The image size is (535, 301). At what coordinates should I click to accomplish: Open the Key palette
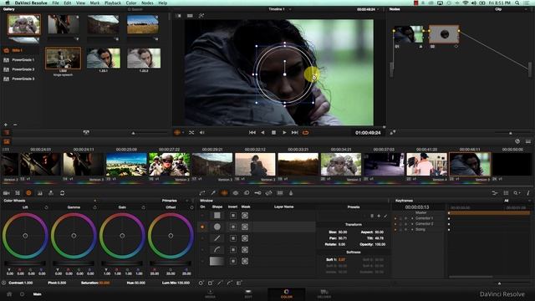tap(257, 193)
